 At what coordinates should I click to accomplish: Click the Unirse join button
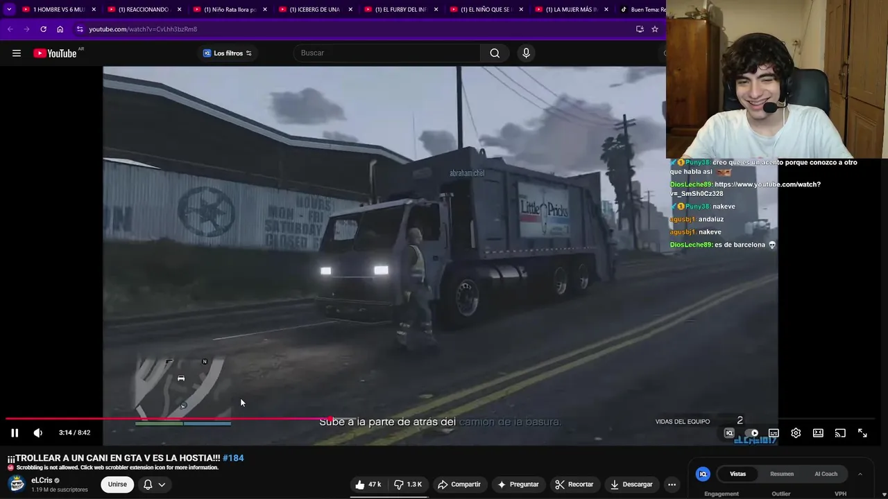[117, 484]
